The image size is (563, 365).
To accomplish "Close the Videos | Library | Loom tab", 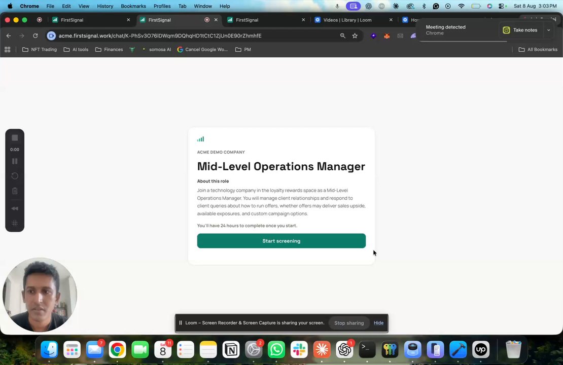I will [x=391, y=20].
